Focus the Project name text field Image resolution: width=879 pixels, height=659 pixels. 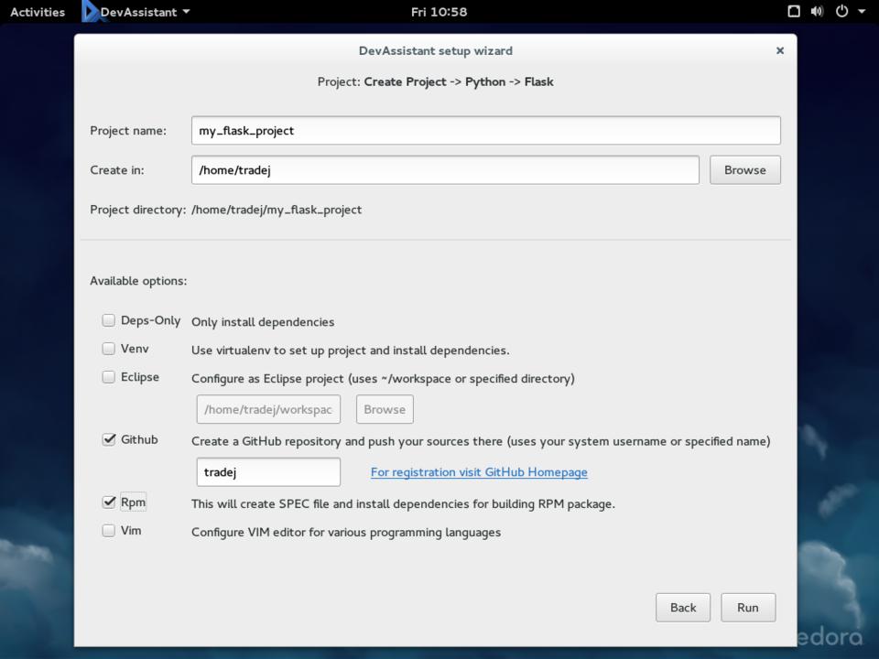click(485, 131)
